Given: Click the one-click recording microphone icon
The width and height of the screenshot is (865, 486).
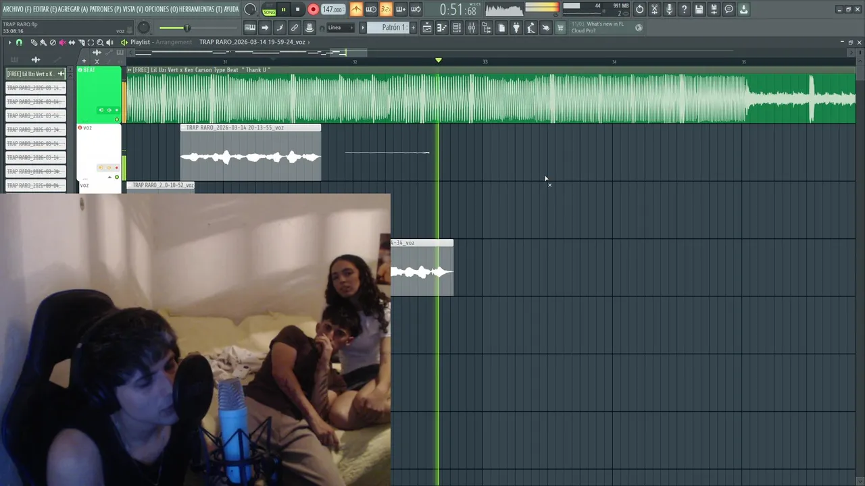Looking at the screenshot, I should [x=669, y=9].
